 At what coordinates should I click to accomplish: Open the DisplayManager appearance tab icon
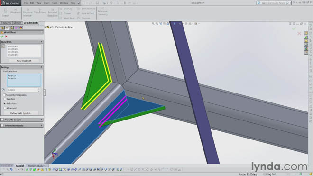click(20, 28)
